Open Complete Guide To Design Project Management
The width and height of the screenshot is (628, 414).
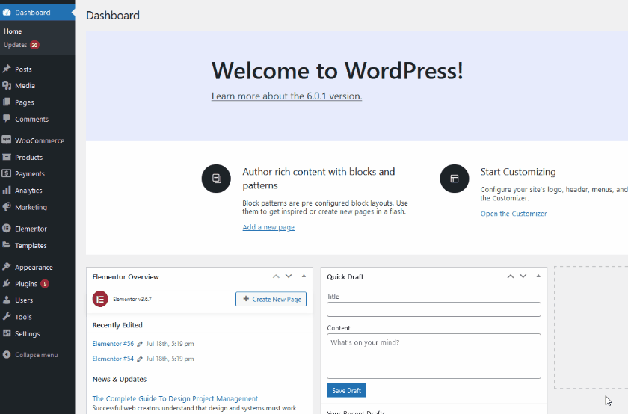coord(175,399)
